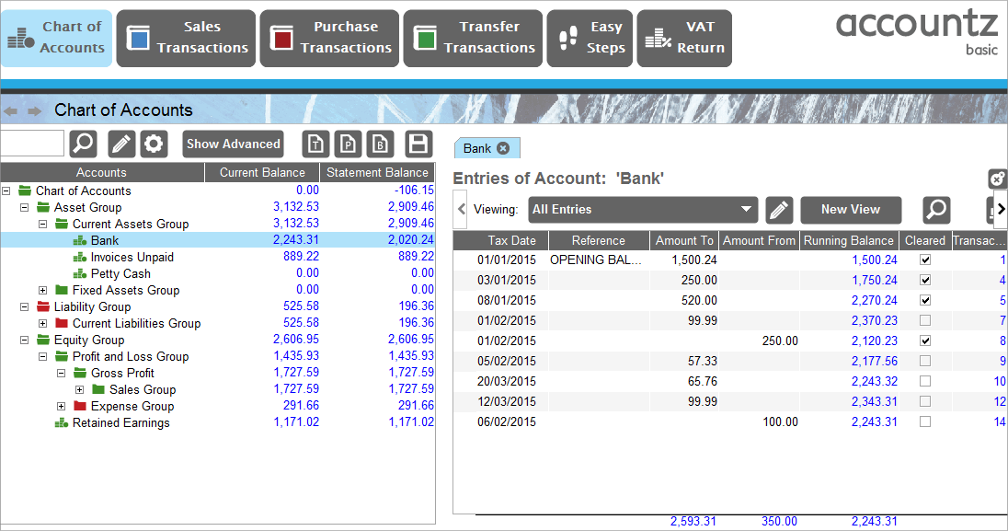Click into the accounts search input field
This screenshot has height=531, width=1008.
point(32,144)
